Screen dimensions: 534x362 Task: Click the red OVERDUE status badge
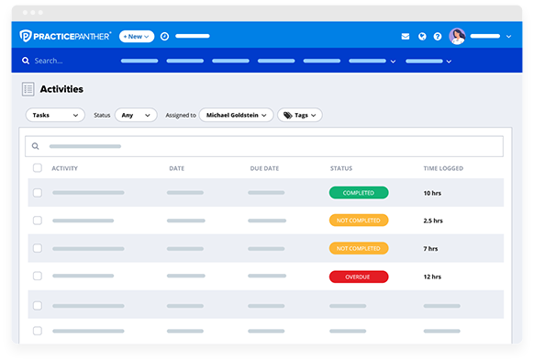(359, 277)
